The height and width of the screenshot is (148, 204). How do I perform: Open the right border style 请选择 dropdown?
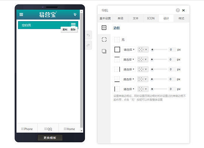pos(129,69)
